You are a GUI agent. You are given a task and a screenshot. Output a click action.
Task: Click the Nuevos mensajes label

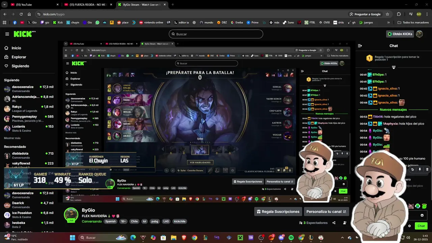[393, 109]
